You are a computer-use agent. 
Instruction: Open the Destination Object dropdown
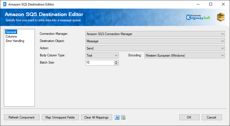pos(155,41)
